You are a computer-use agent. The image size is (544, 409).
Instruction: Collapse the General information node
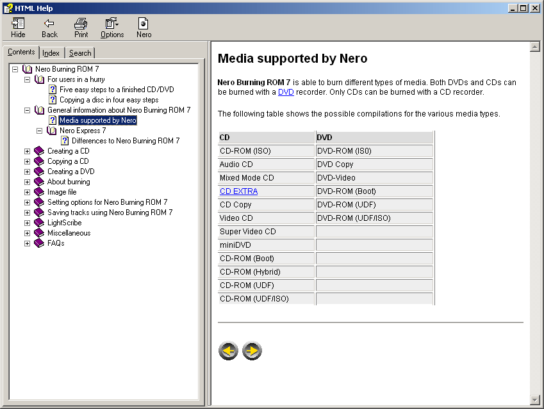27,110
